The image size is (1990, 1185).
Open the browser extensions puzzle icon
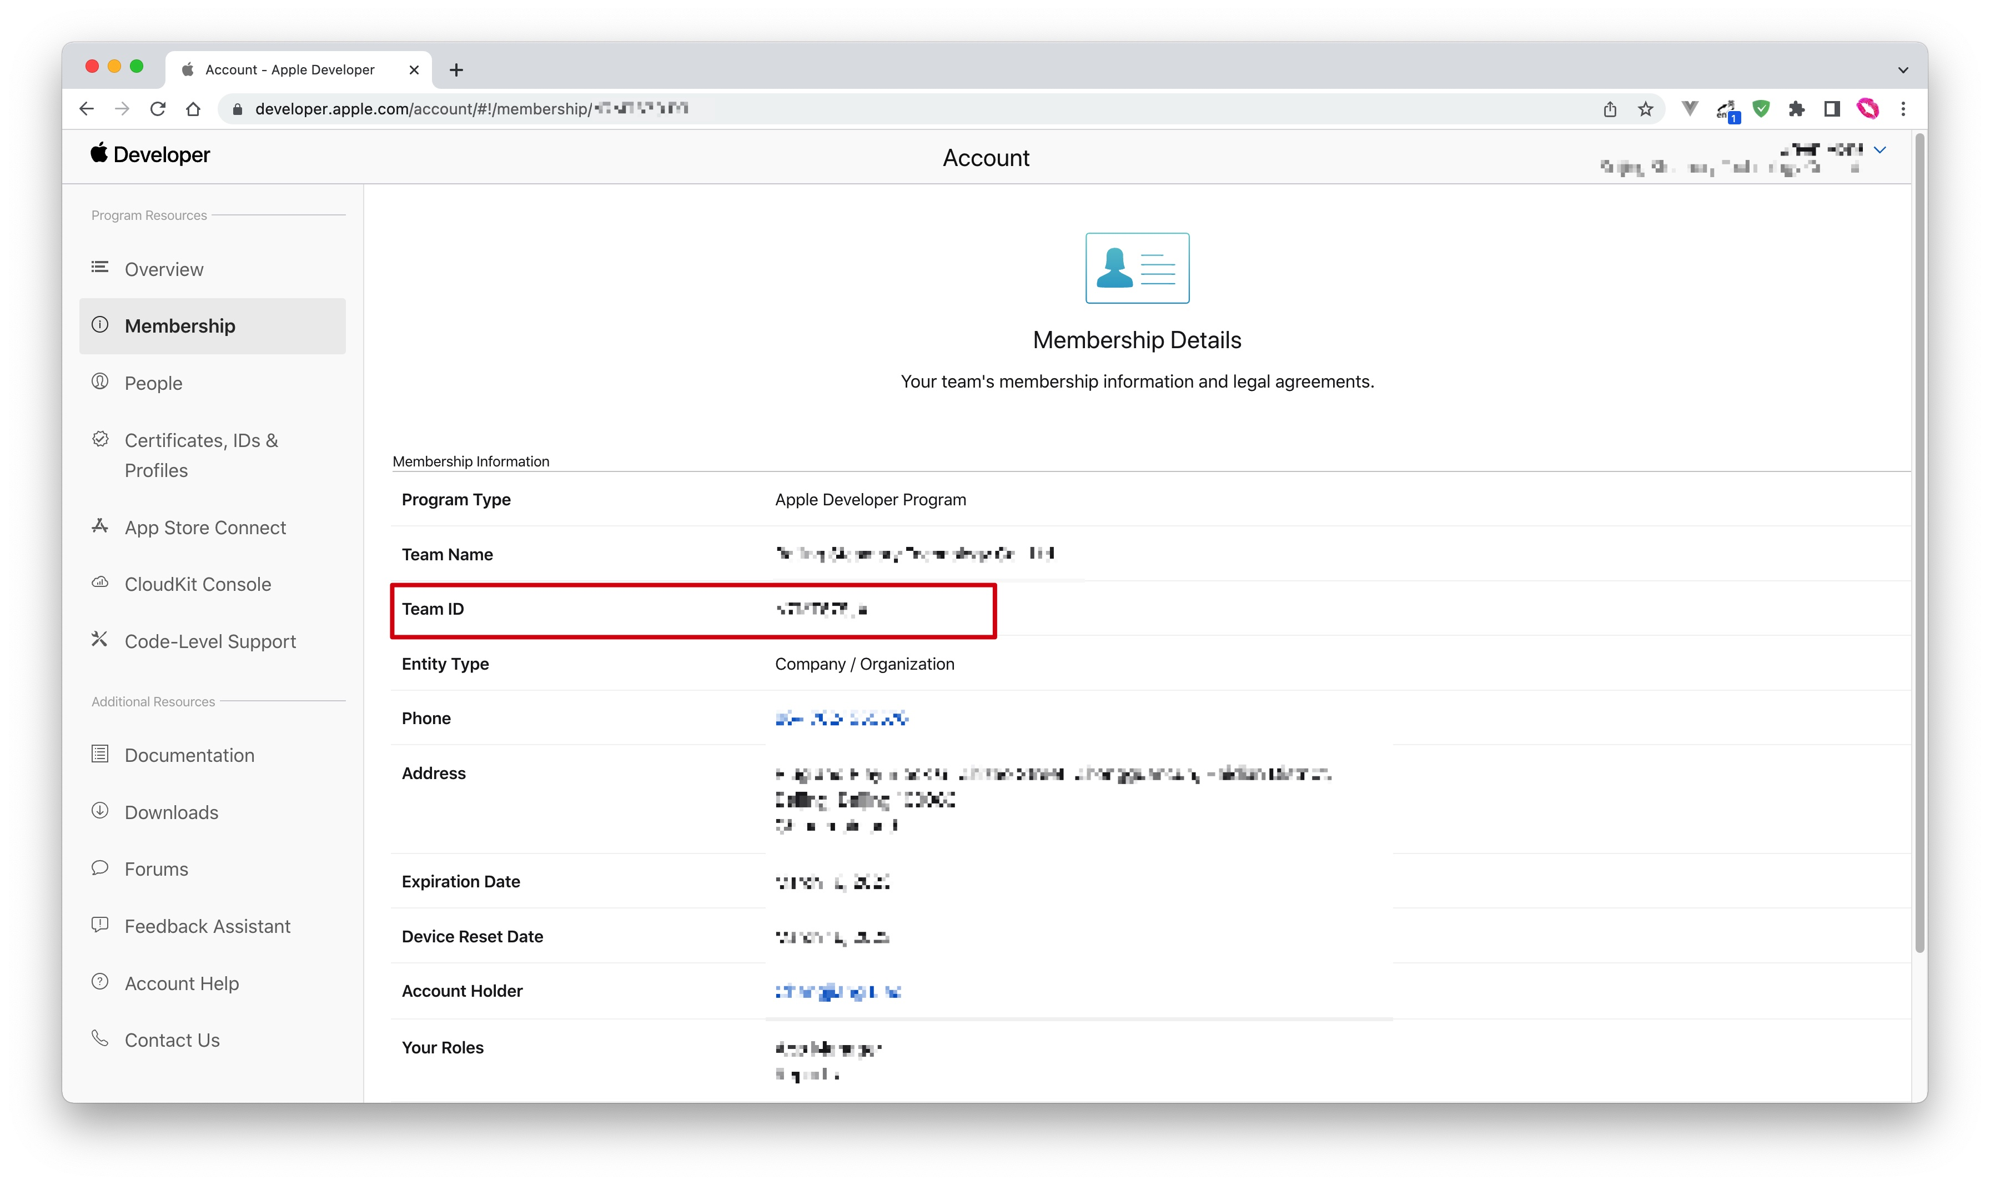1797,109
